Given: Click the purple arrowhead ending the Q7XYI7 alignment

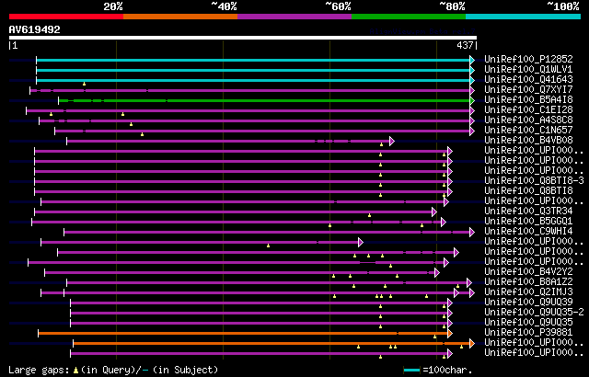Looking at the screenshot, I should (x=472, y=90).
